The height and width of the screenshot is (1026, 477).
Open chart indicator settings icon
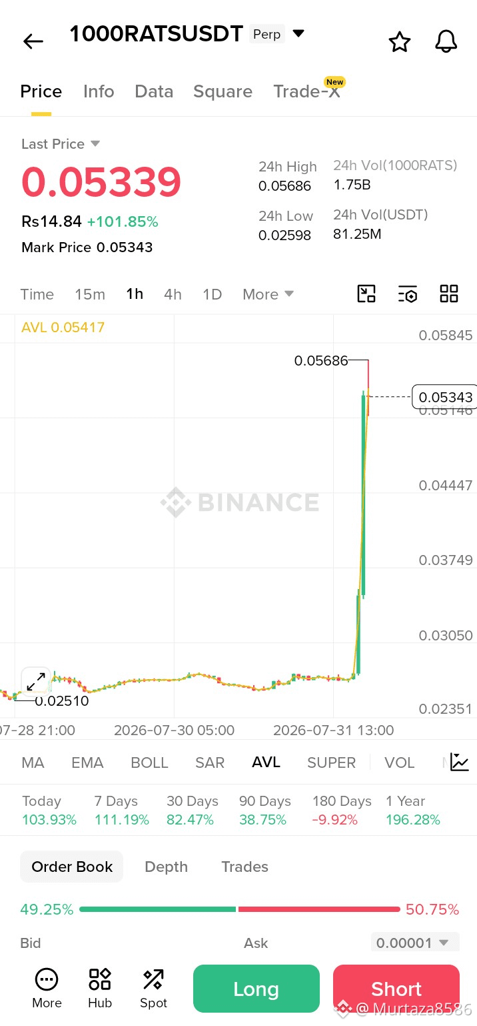tap(408, 294)
